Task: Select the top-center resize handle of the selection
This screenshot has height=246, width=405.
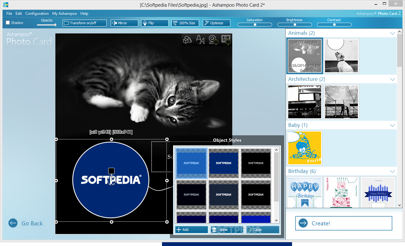Action: click(111, 139)
